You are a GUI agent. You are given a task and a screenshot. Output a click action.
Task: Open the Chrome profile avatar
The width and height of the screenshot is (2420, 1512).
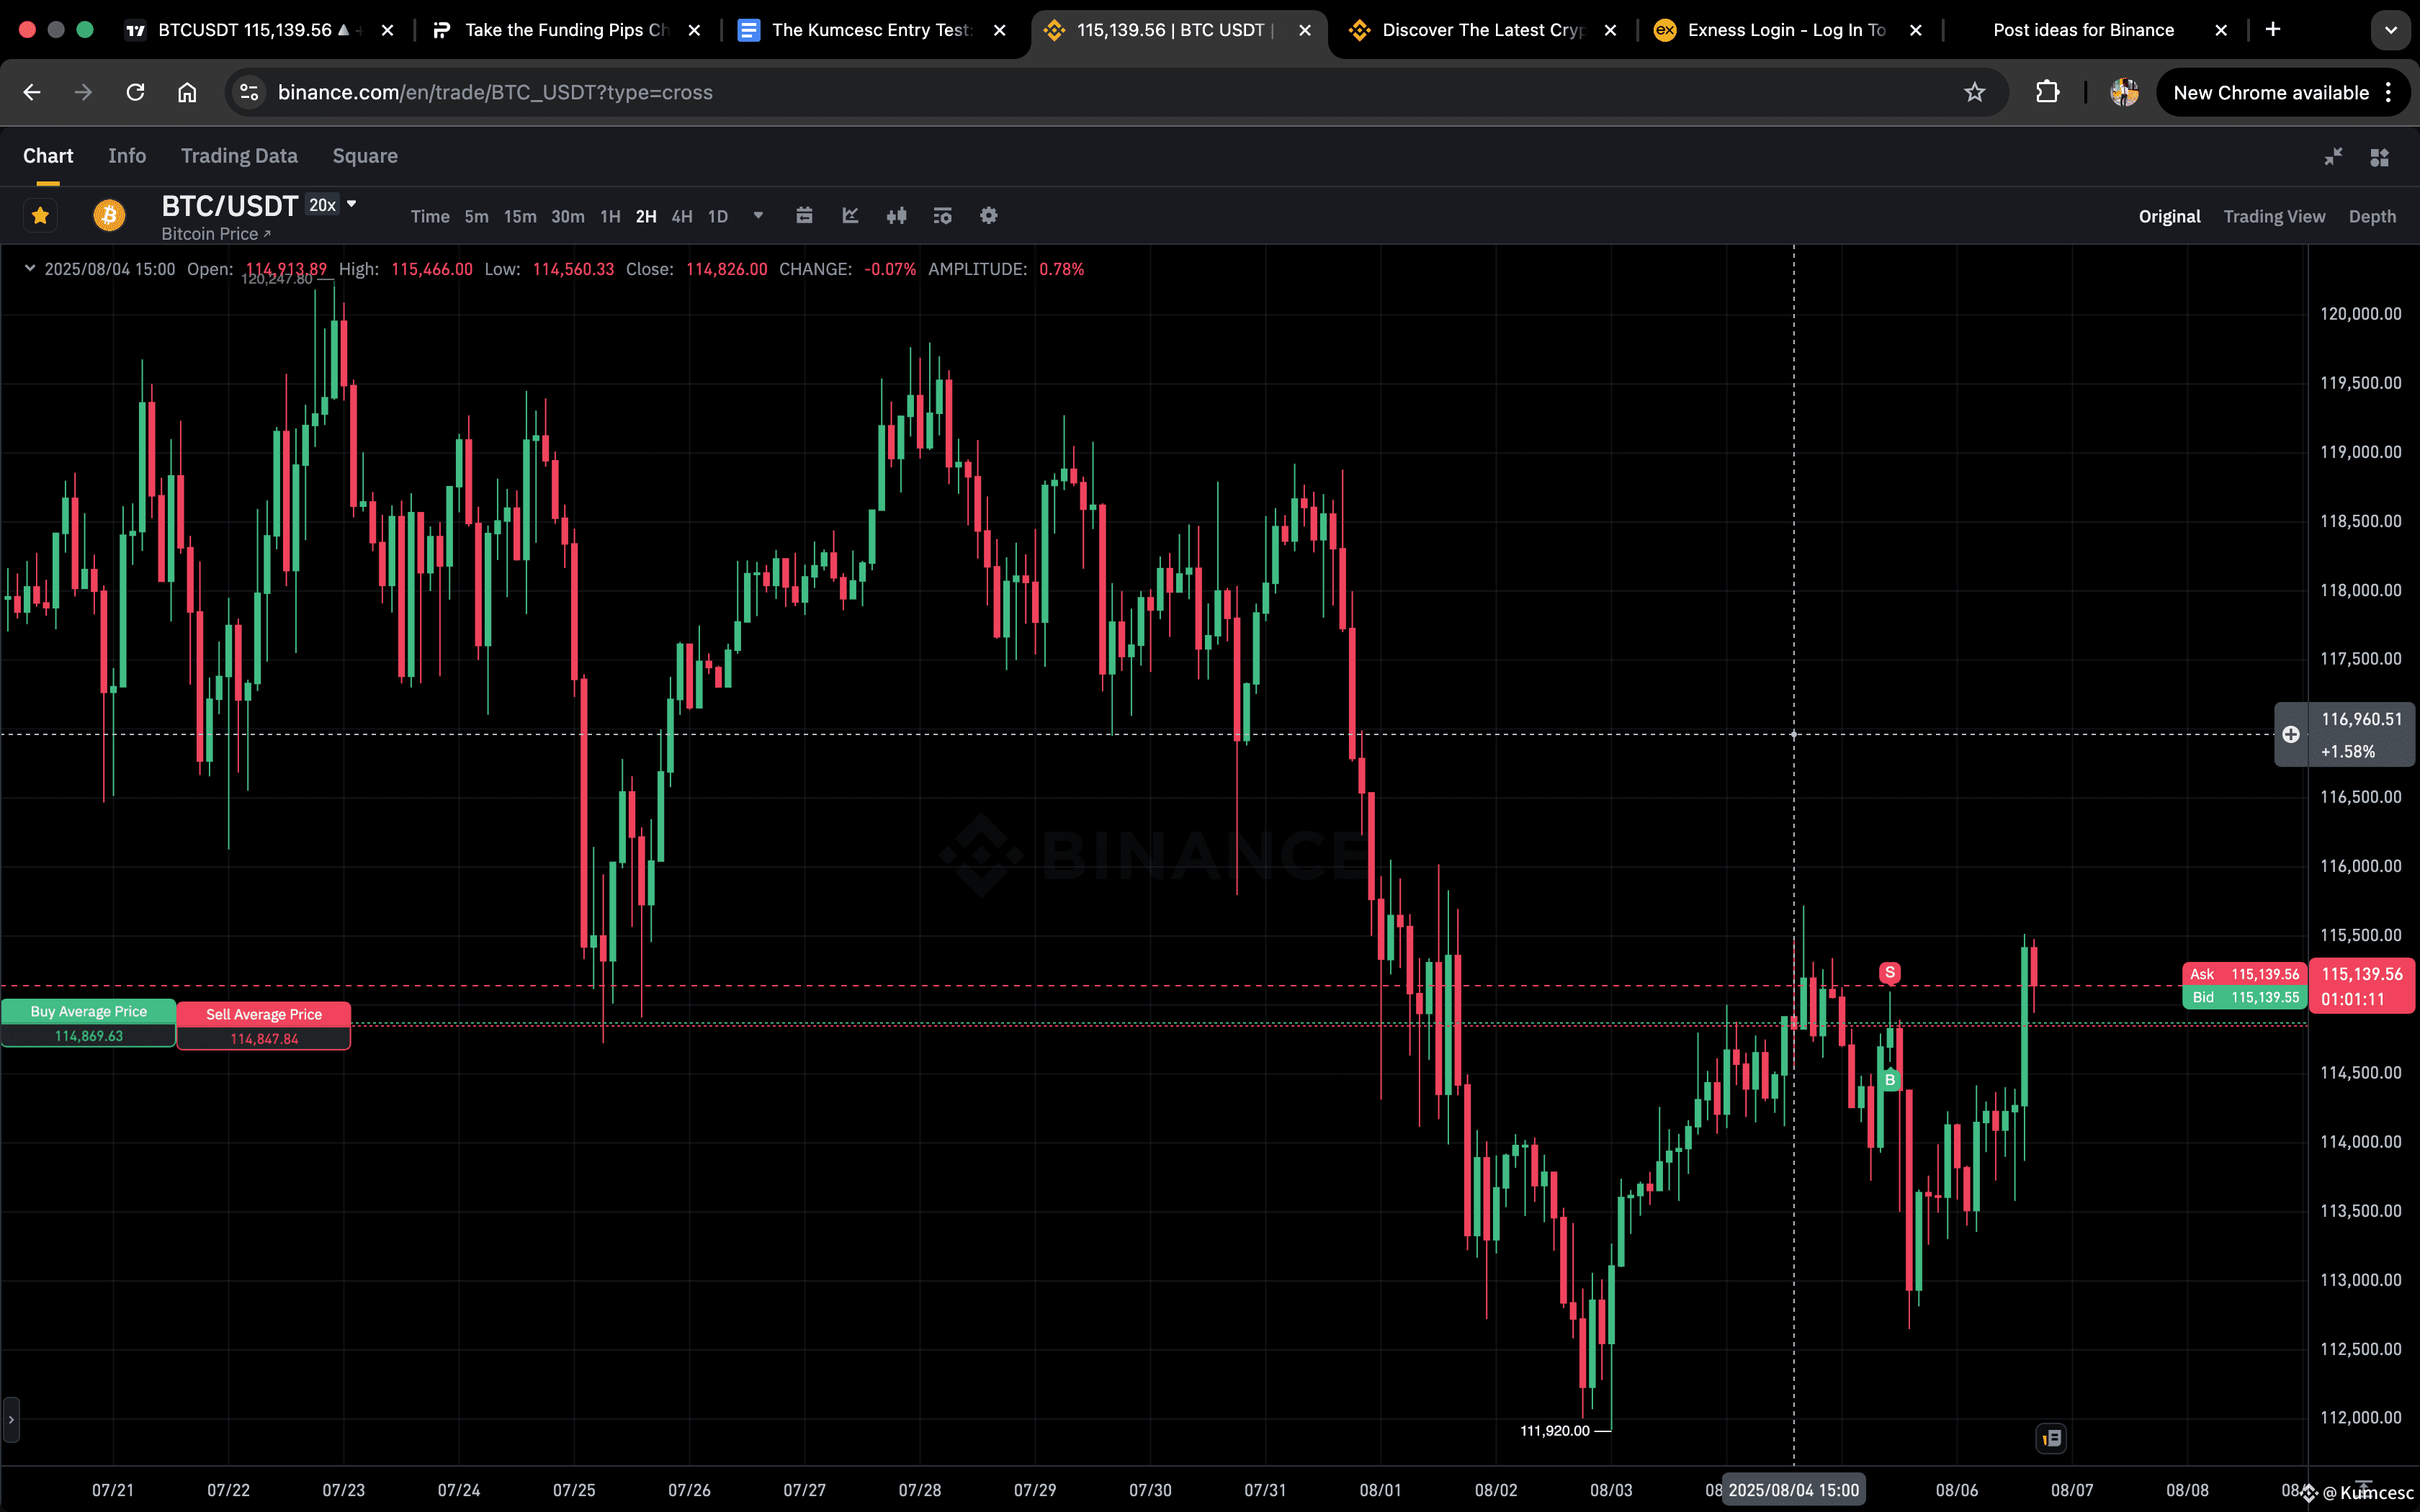pyautogui.click(x=2124, y=92)
